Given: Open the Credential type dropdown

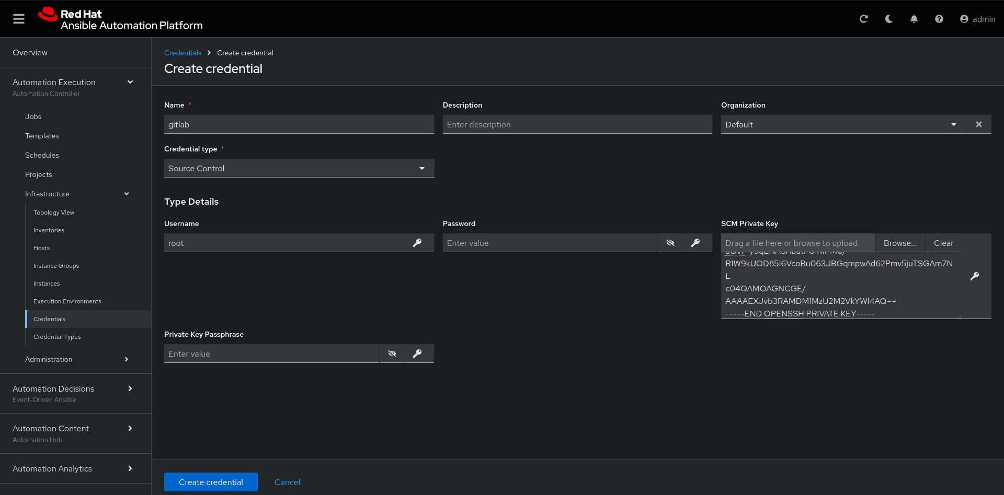Looking at the screenshot, I should point(299,168).
